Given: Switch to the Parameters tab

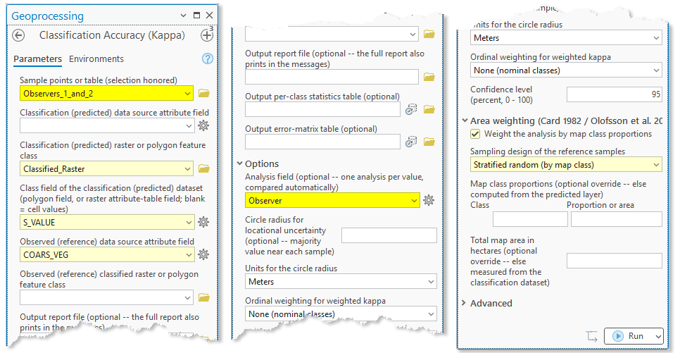Looking at the screenshot, I should point(37,59).
